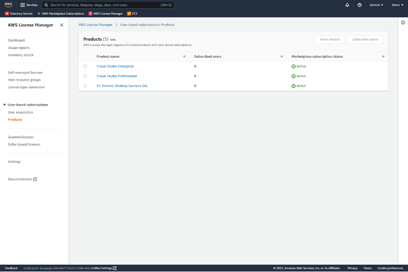Image resolution: width=408 pixels, height=272 pixels.
Task: Open Inventory search page
Action: tap(21, 55)
